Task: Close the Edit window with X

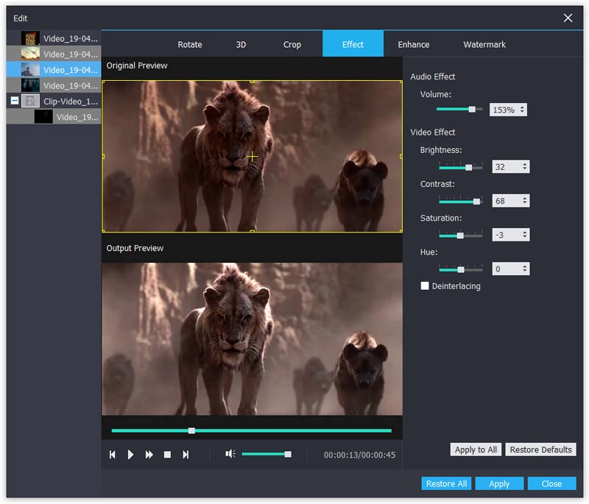Action: (568, 18)
